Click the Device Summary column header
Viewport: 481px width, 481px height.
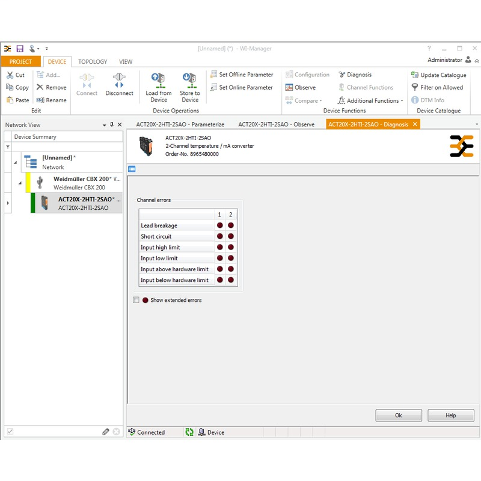point(67,137)
